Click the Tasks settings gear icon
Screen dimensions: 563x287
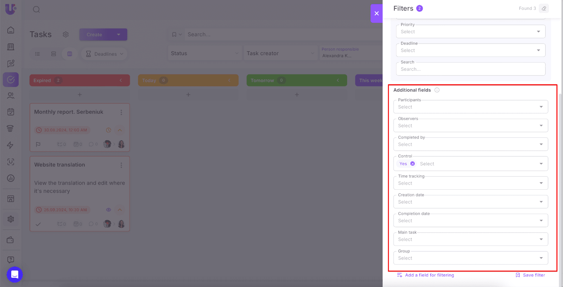click(x=65, y=34)
